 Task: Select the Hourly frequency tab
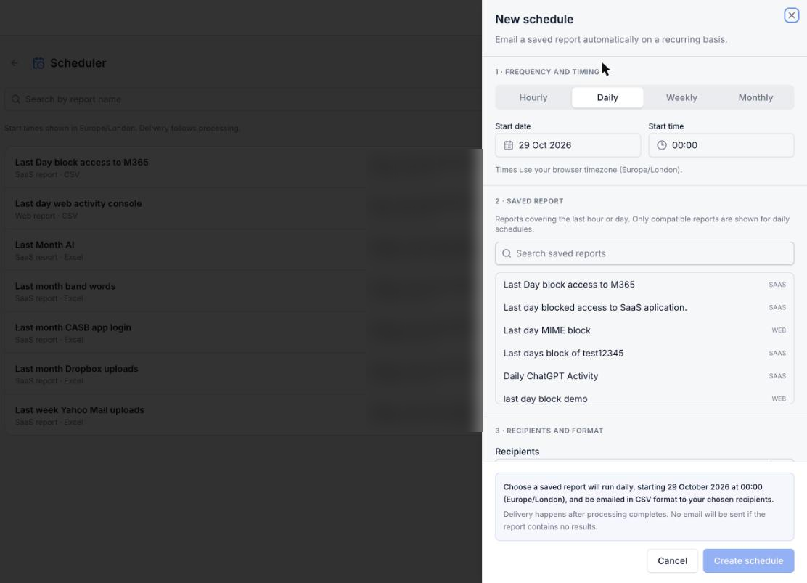[x=533, y=97]
